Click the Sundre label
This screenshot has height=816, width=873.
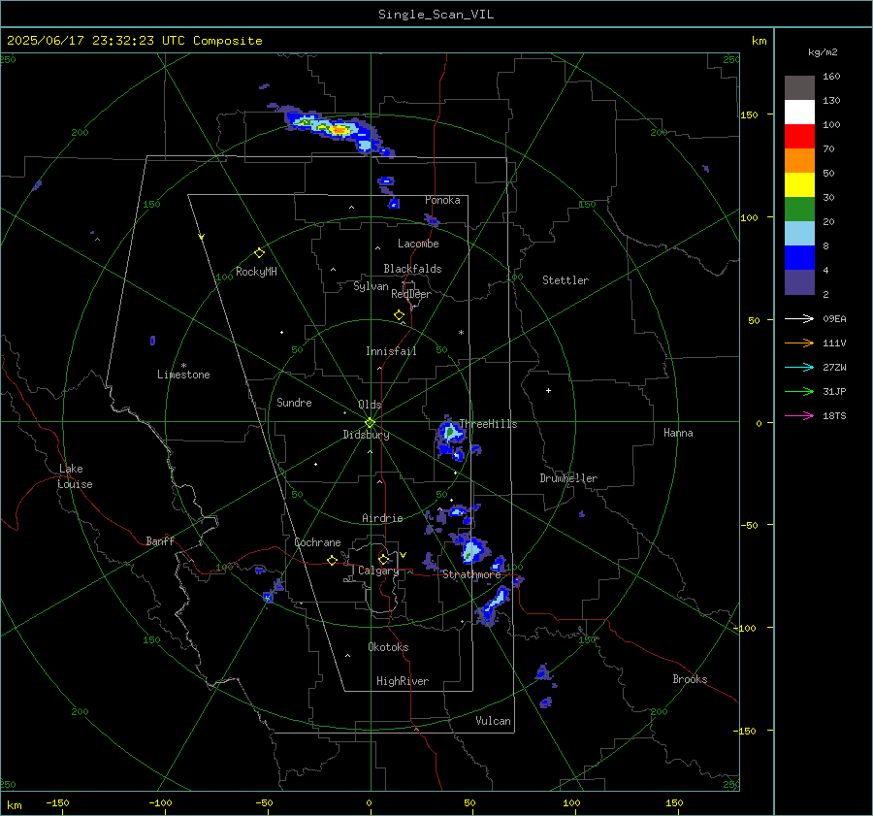pos(294,402)
